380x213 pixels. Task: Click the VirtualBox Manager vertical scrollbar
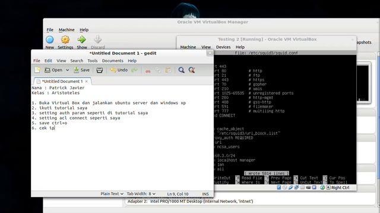point(378,129)
